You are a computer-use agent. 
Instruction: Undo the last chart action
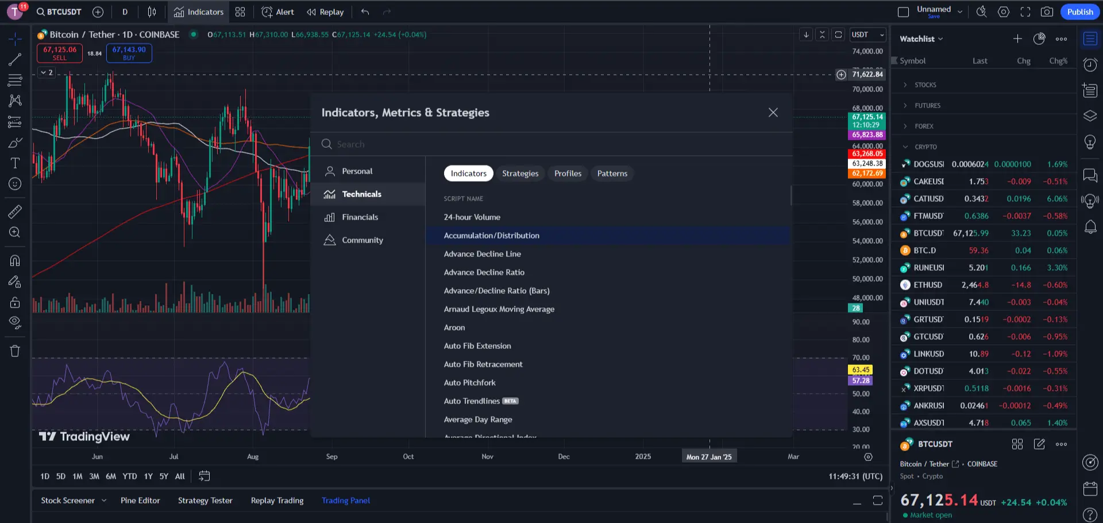(x=365, y=12)
